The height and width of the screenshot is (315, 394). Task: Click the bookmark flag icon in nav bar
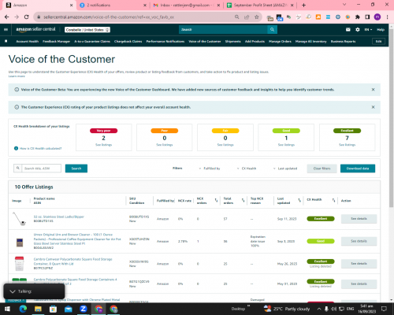6,41
